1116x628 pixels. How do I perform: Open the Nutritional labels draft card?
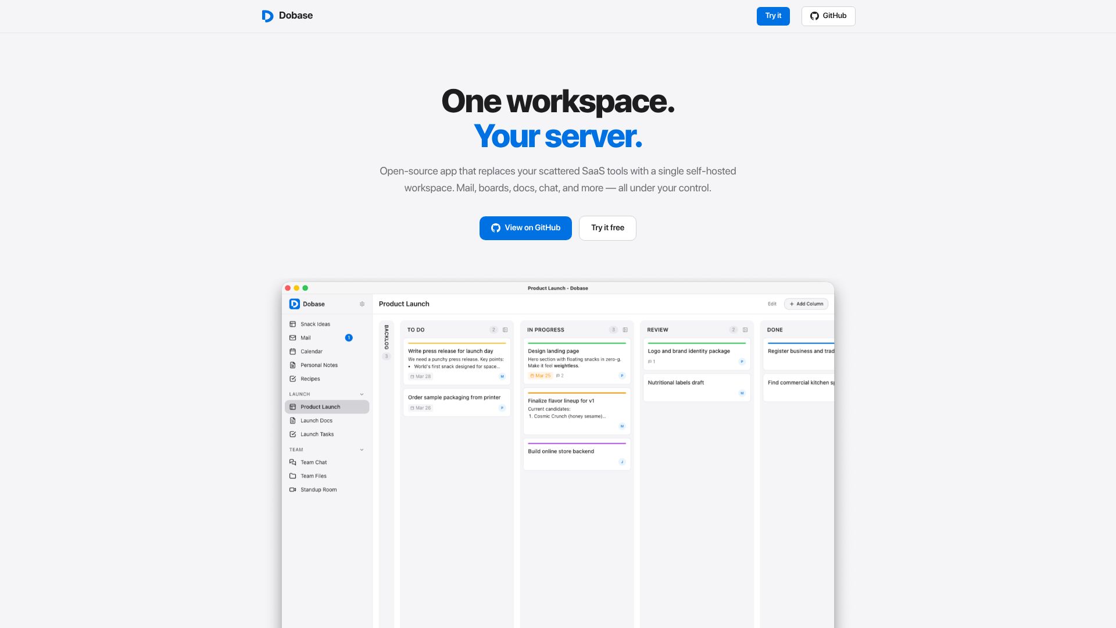click(696, 388)
